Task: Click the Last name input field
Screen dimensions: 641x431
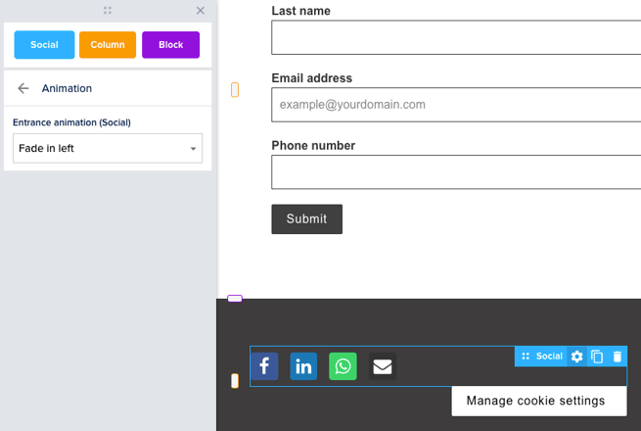Action: pos(456,37)
